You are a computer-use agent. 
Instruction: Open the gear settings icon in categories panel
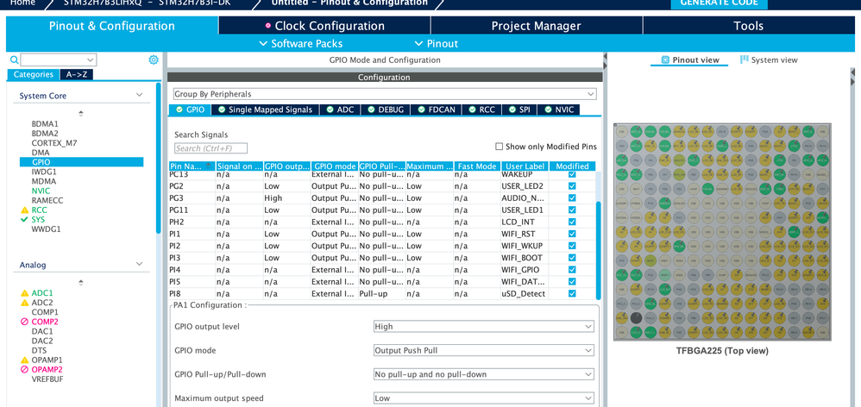tap(154, 59)
